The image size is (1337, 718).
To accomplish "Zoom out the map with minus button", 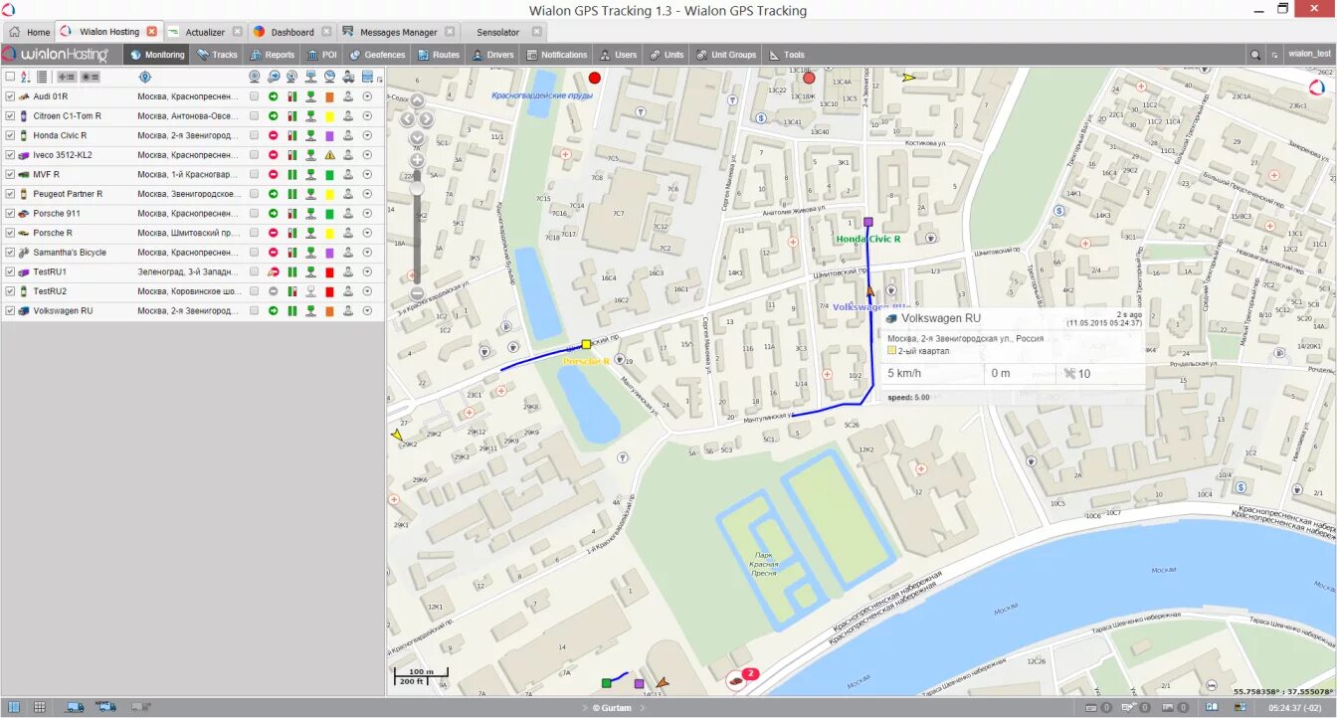I will tap(417, 293).
